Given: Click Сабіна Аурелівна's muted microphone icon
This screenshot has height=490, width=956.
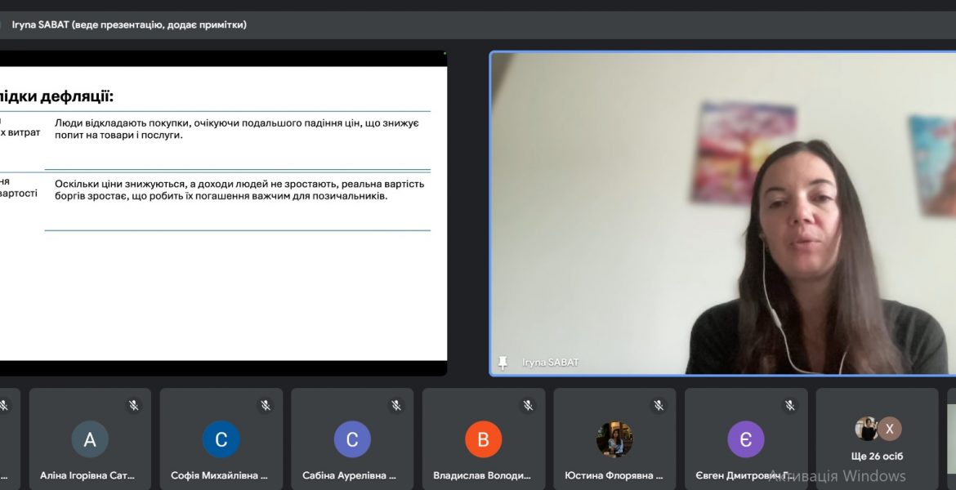Looking at the screenshot, I should click(396, 405).
